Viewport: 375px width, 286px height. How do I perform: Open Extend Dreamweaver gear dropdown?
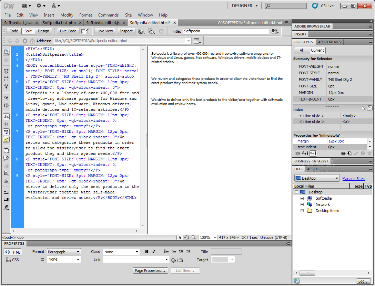(x=41, y=6)
